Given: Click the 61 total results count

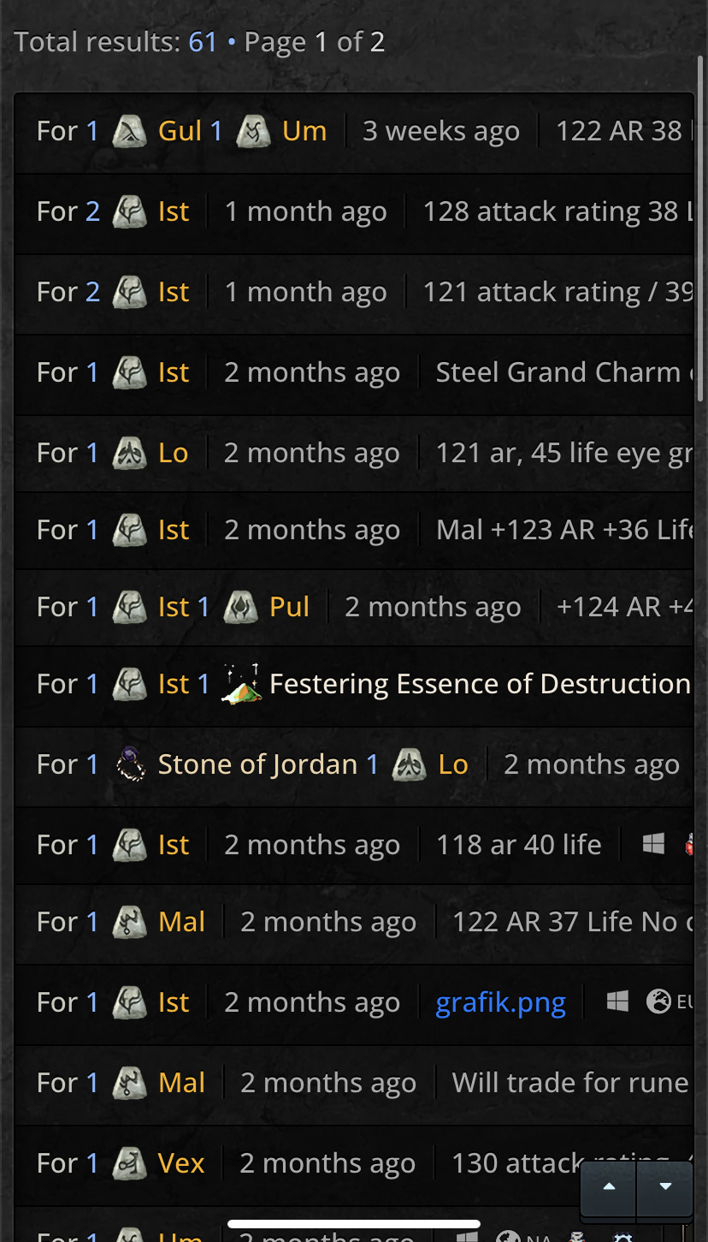Looking at the screenshot, I should click(x=203, y=42).
